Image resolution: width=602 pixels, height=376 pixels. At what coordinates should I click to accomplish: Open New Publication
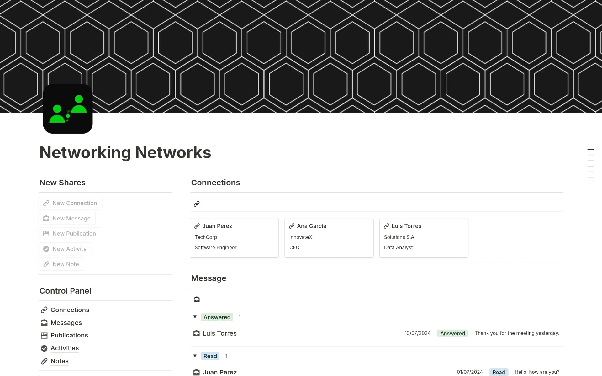coord(69,233)
